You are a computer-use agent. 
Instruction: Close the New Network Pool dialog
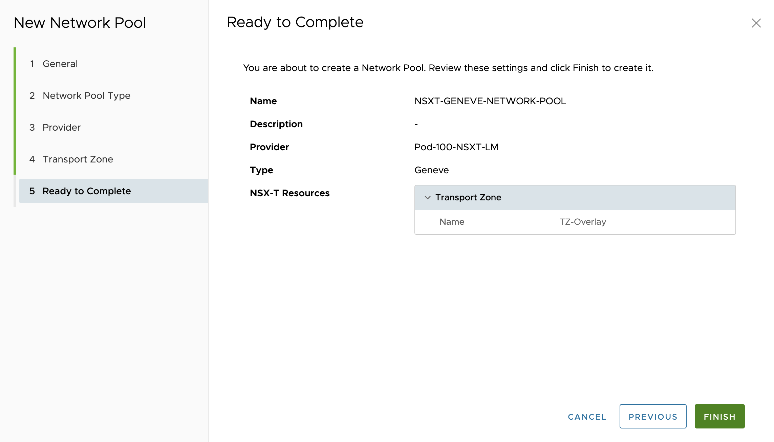click(756, 23)
